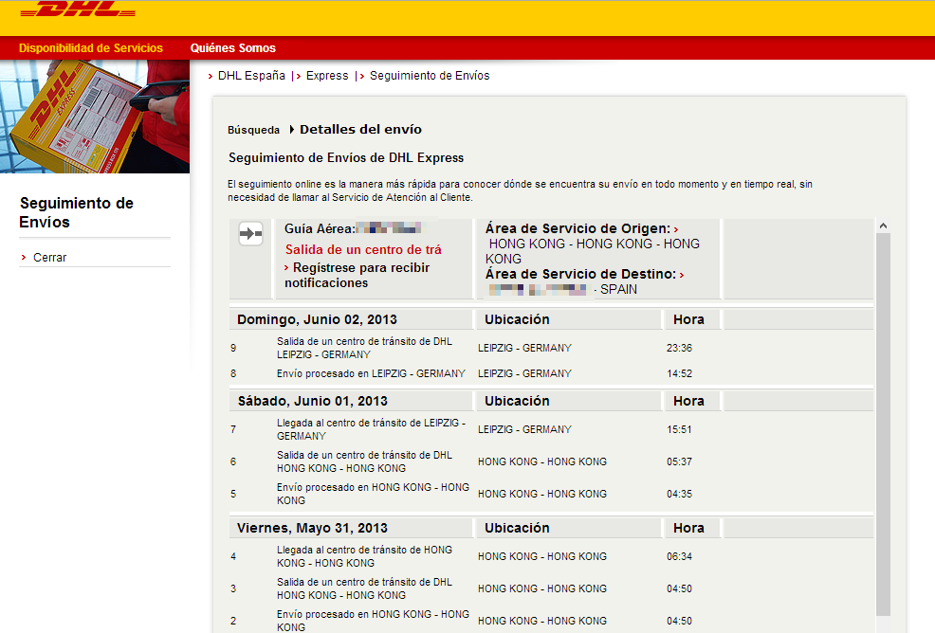Image resolution: width=935 pixels, height=633 pixels.
Task: Click the black triangle before Detalles del envío
Action: pyautogui.click(x=292, y=130)
